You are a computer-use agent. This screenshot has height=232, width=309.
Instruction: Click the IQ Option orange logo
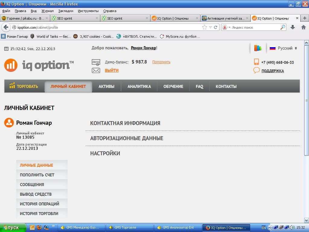tap(11, 65)
